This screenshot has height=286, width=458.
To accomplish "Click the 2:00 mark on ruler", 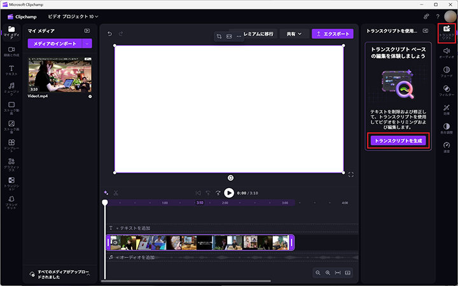I will click(x=225, y=203).
